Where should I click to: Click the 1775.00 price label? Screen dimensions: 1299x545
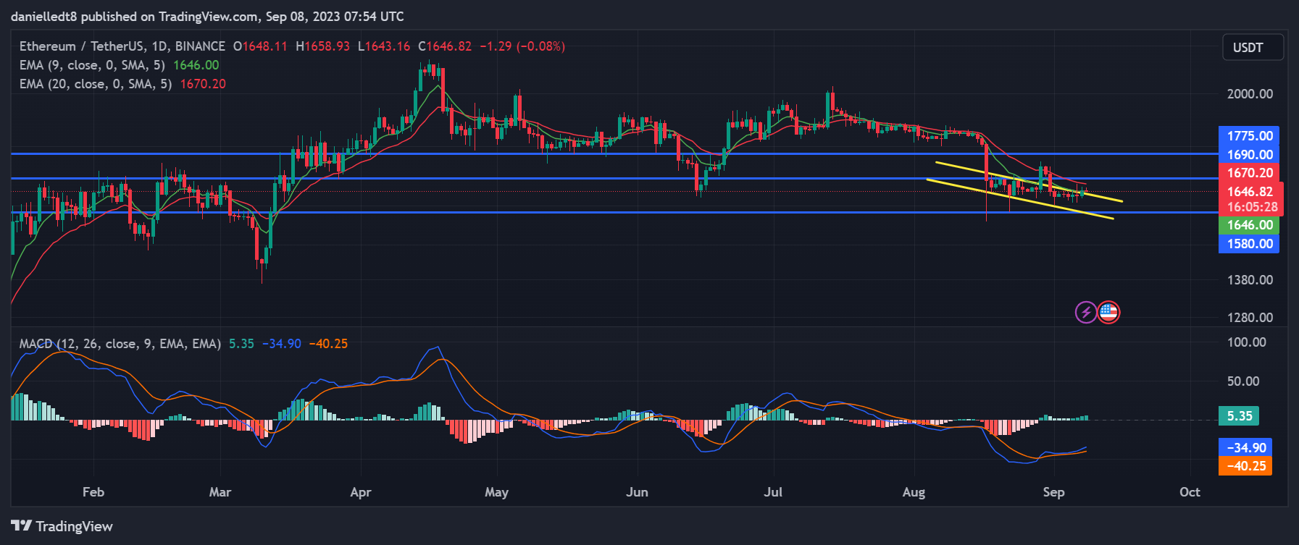pyautogui.click(x=1249, y=136)
